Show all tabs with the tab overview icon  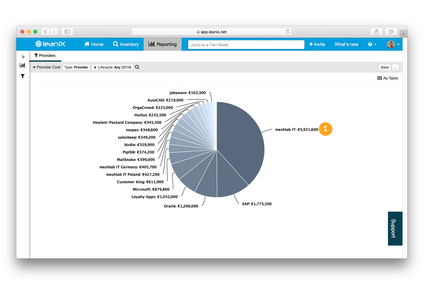coord(391,32)
